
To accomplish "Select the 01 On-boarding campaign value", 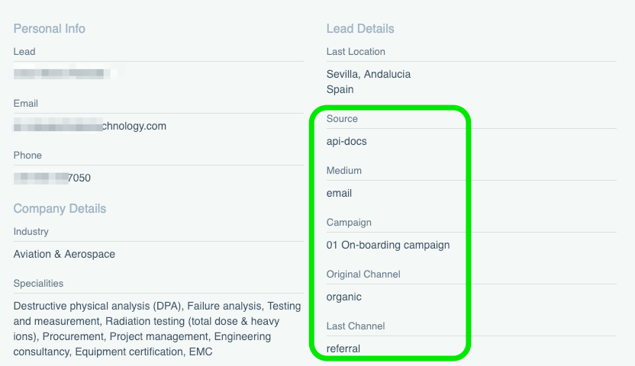I will 388,245.
